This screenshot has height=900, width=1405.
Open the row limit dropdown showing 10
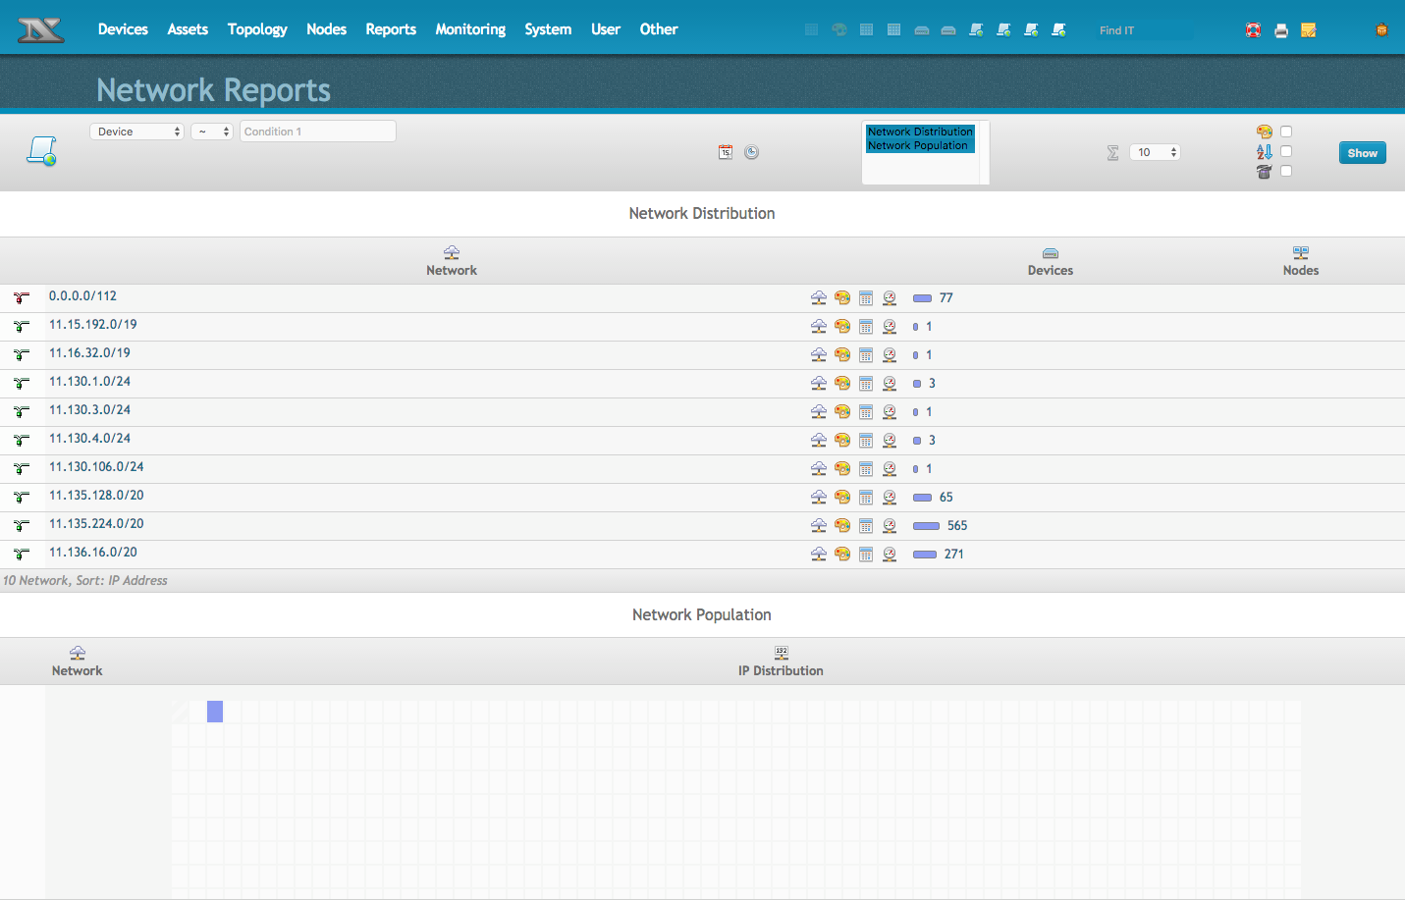[1155, 152]
